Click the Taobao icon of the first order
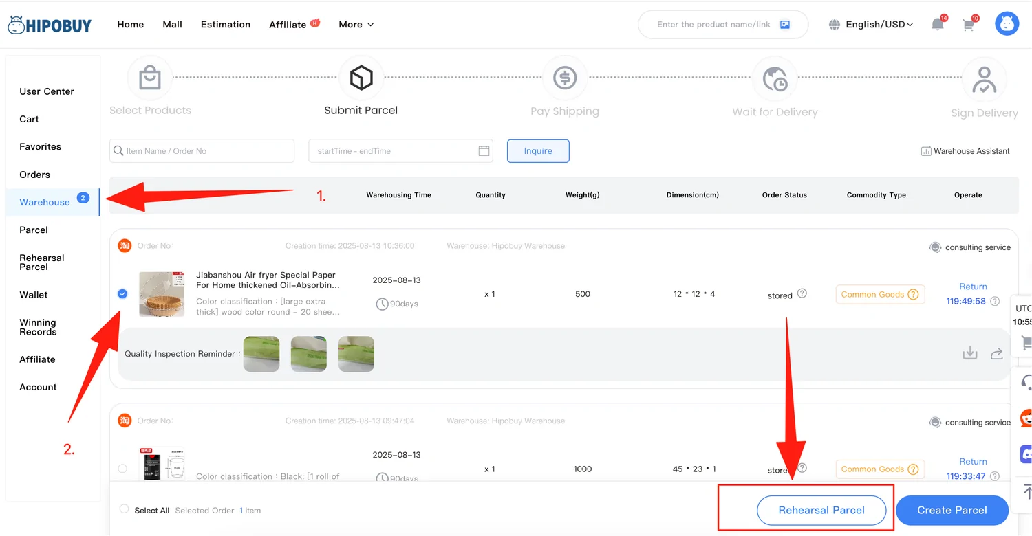The height and width of the screenshot is (536, 1032). [125, 245]
